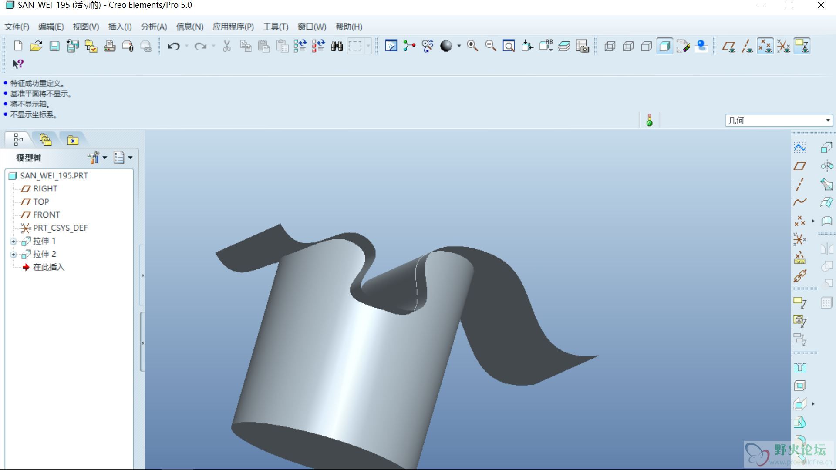Regenerate the model with the regenerate icon

(300, 46)
